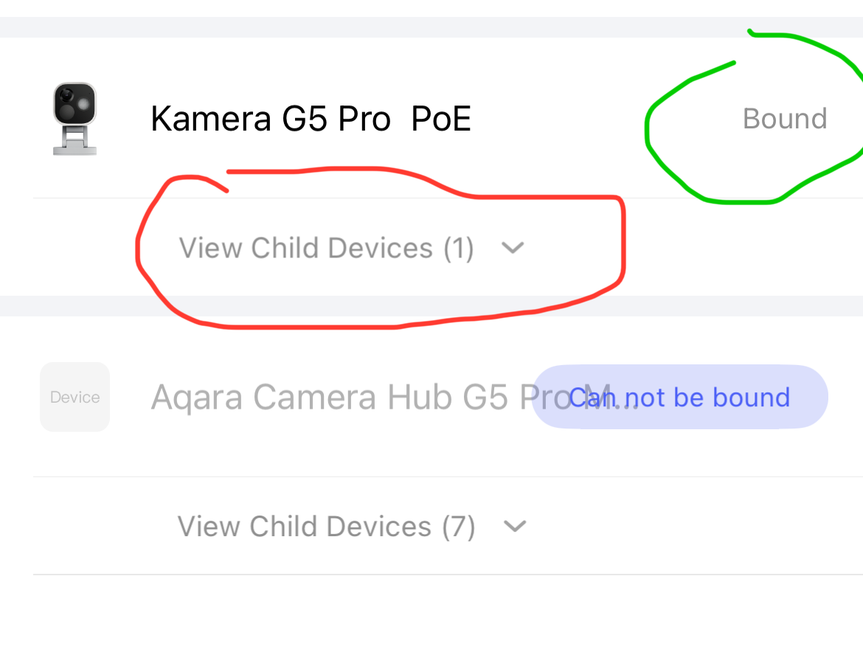Expand chevron beside View Child Devices (7)

click(x=514, y=527)
